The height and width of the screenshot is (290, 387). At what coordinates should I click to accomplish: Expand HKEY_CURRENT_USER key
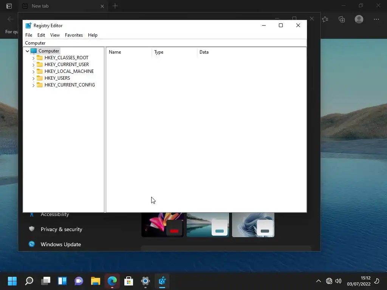[x=33, y=65]
